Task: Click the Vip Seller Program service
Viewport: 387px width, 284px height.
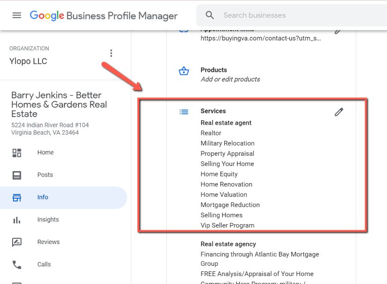Action: coord(227,225)
